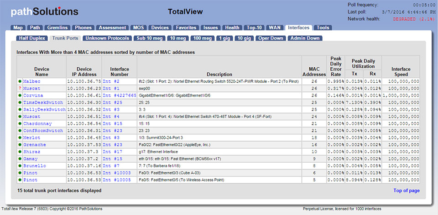This screenshot has width=438, height=215.
Task: Click the green status dot beside Gamay
Action: [20, 159]
